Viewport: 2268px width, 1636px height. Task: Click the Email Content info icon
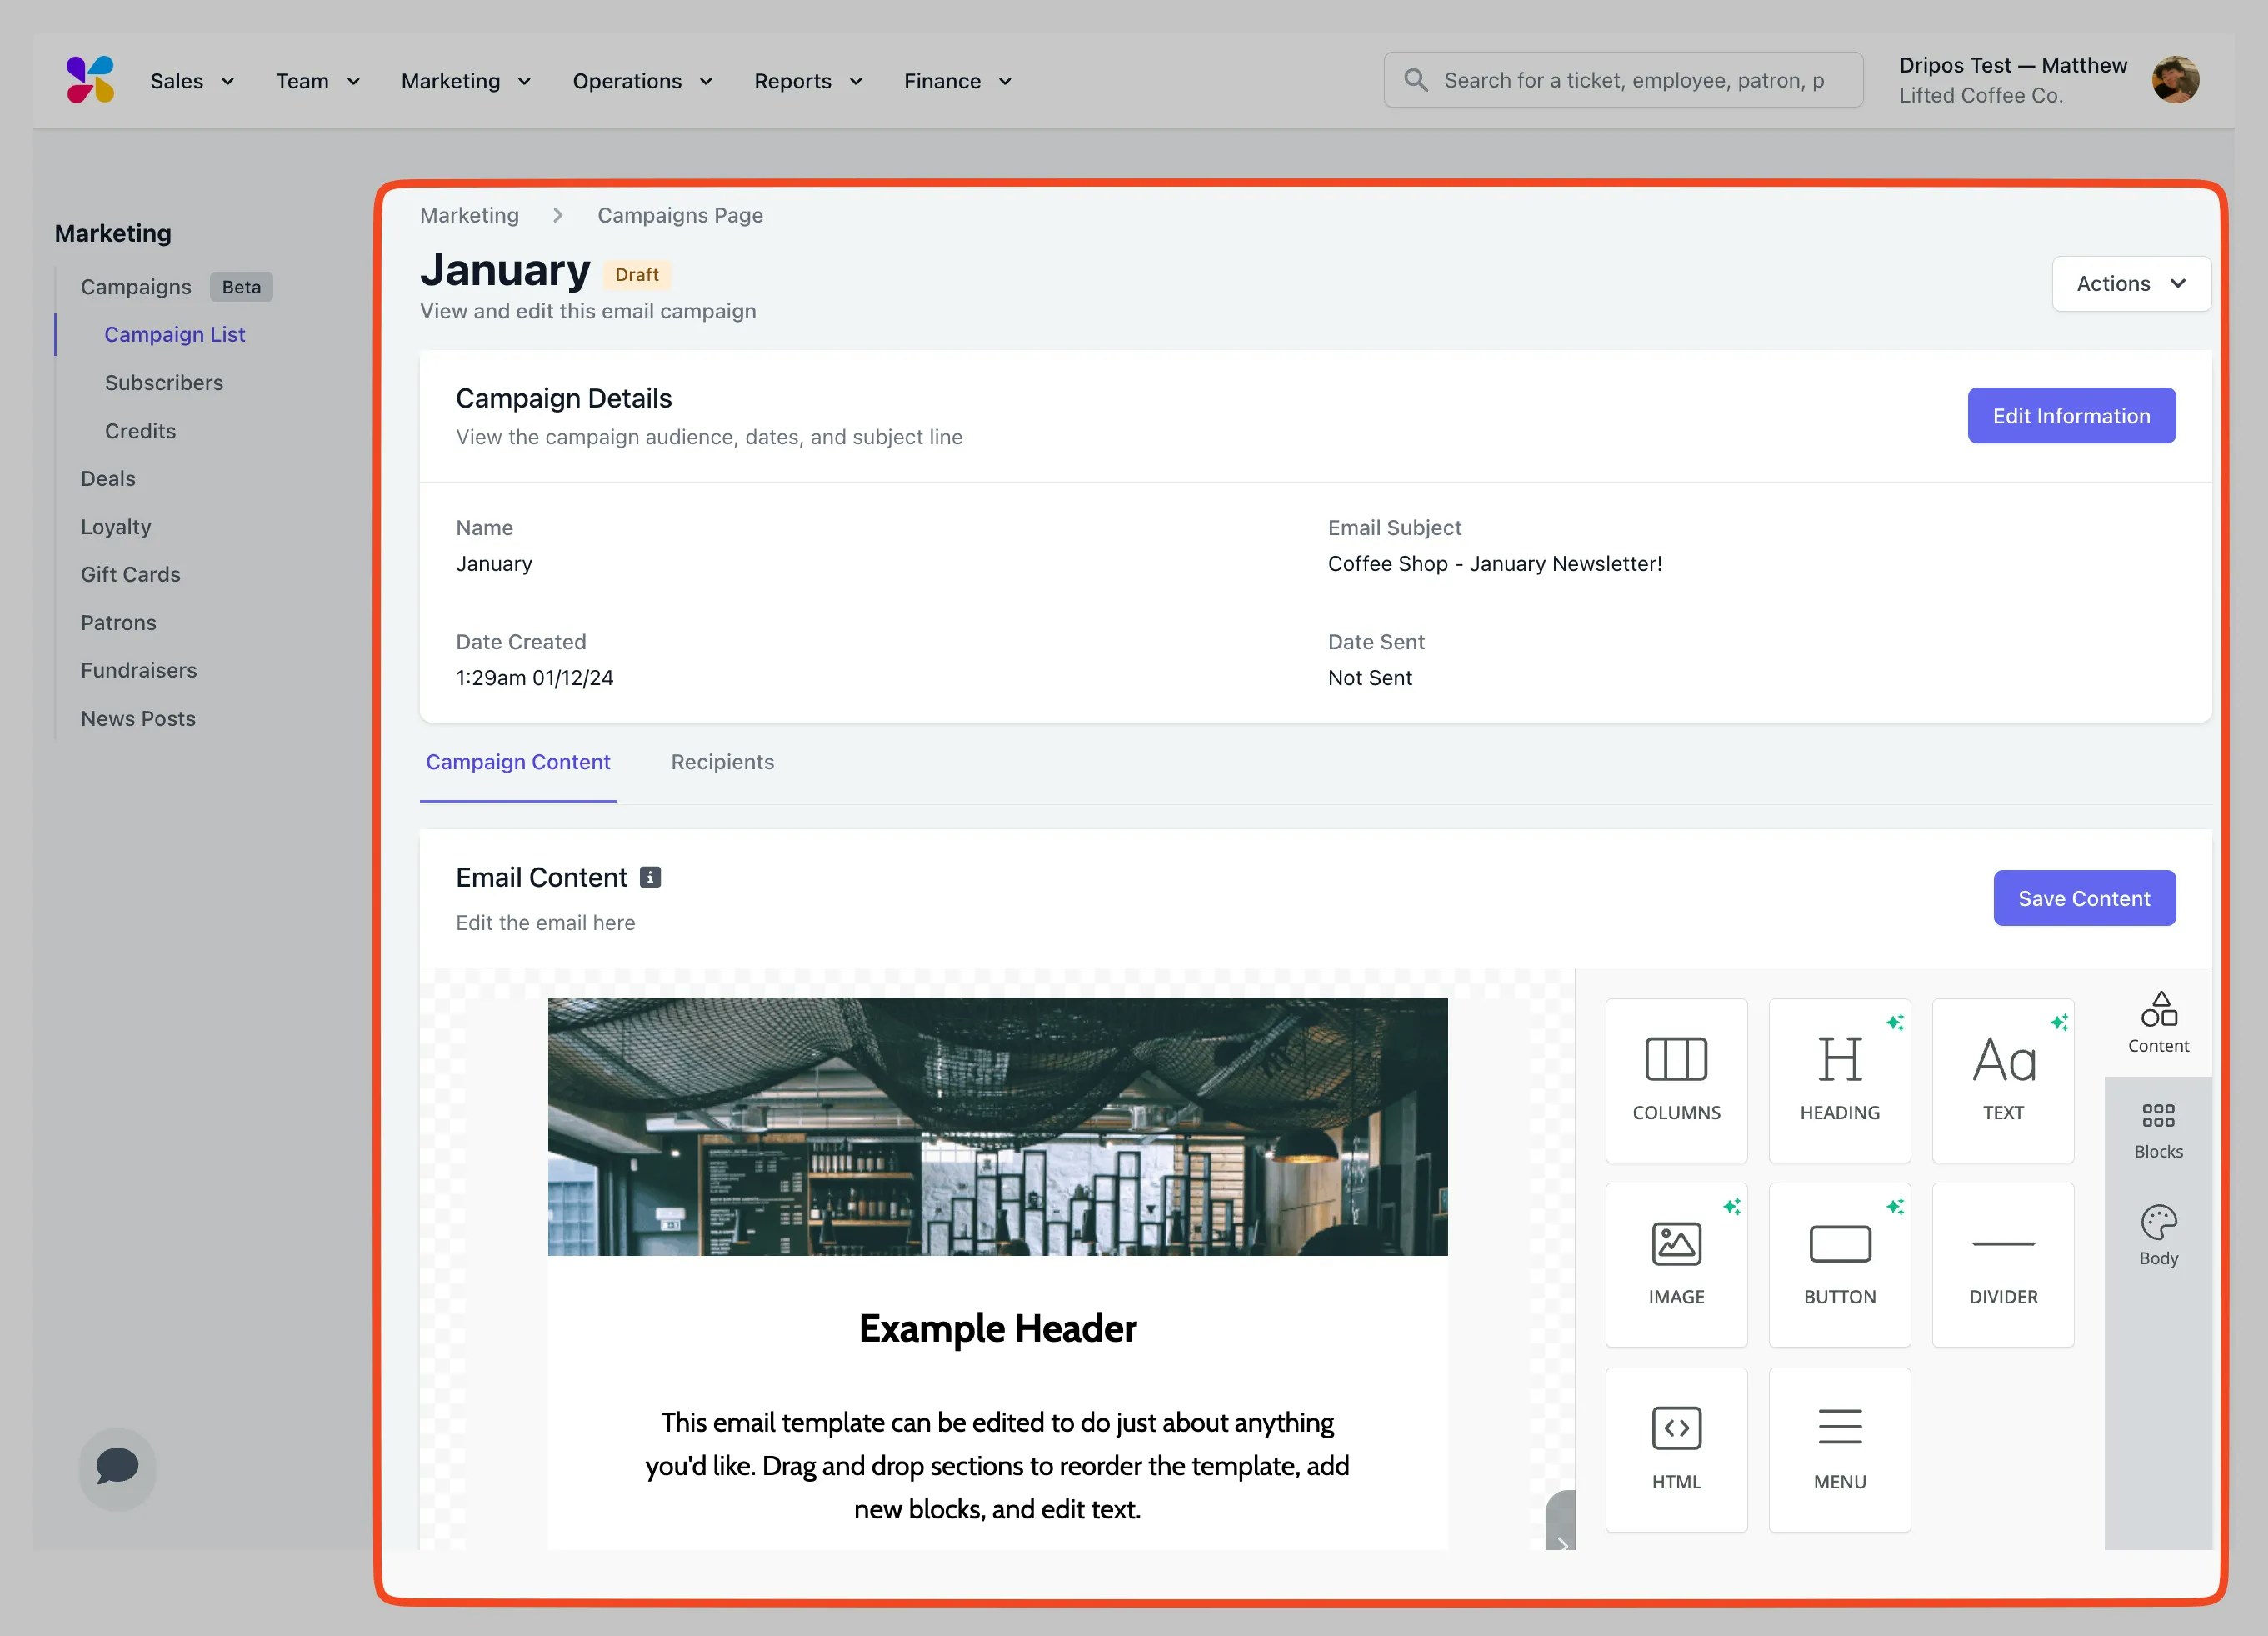(x=650, y=877)
